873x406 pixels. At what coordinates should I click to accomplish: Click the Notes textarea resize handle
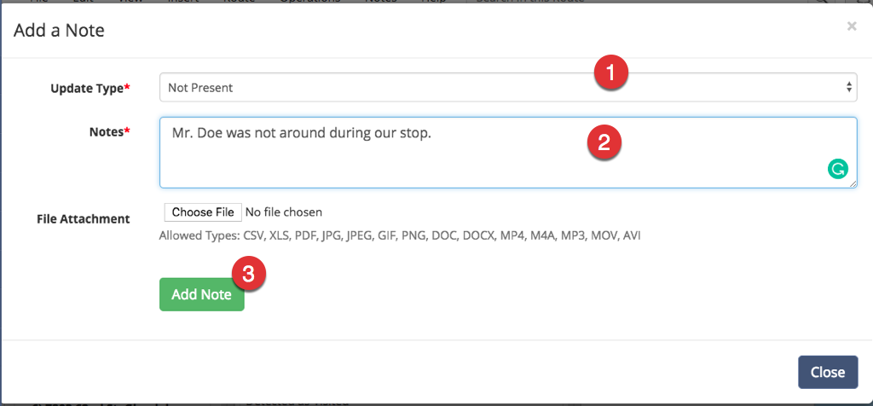point(853,183)
